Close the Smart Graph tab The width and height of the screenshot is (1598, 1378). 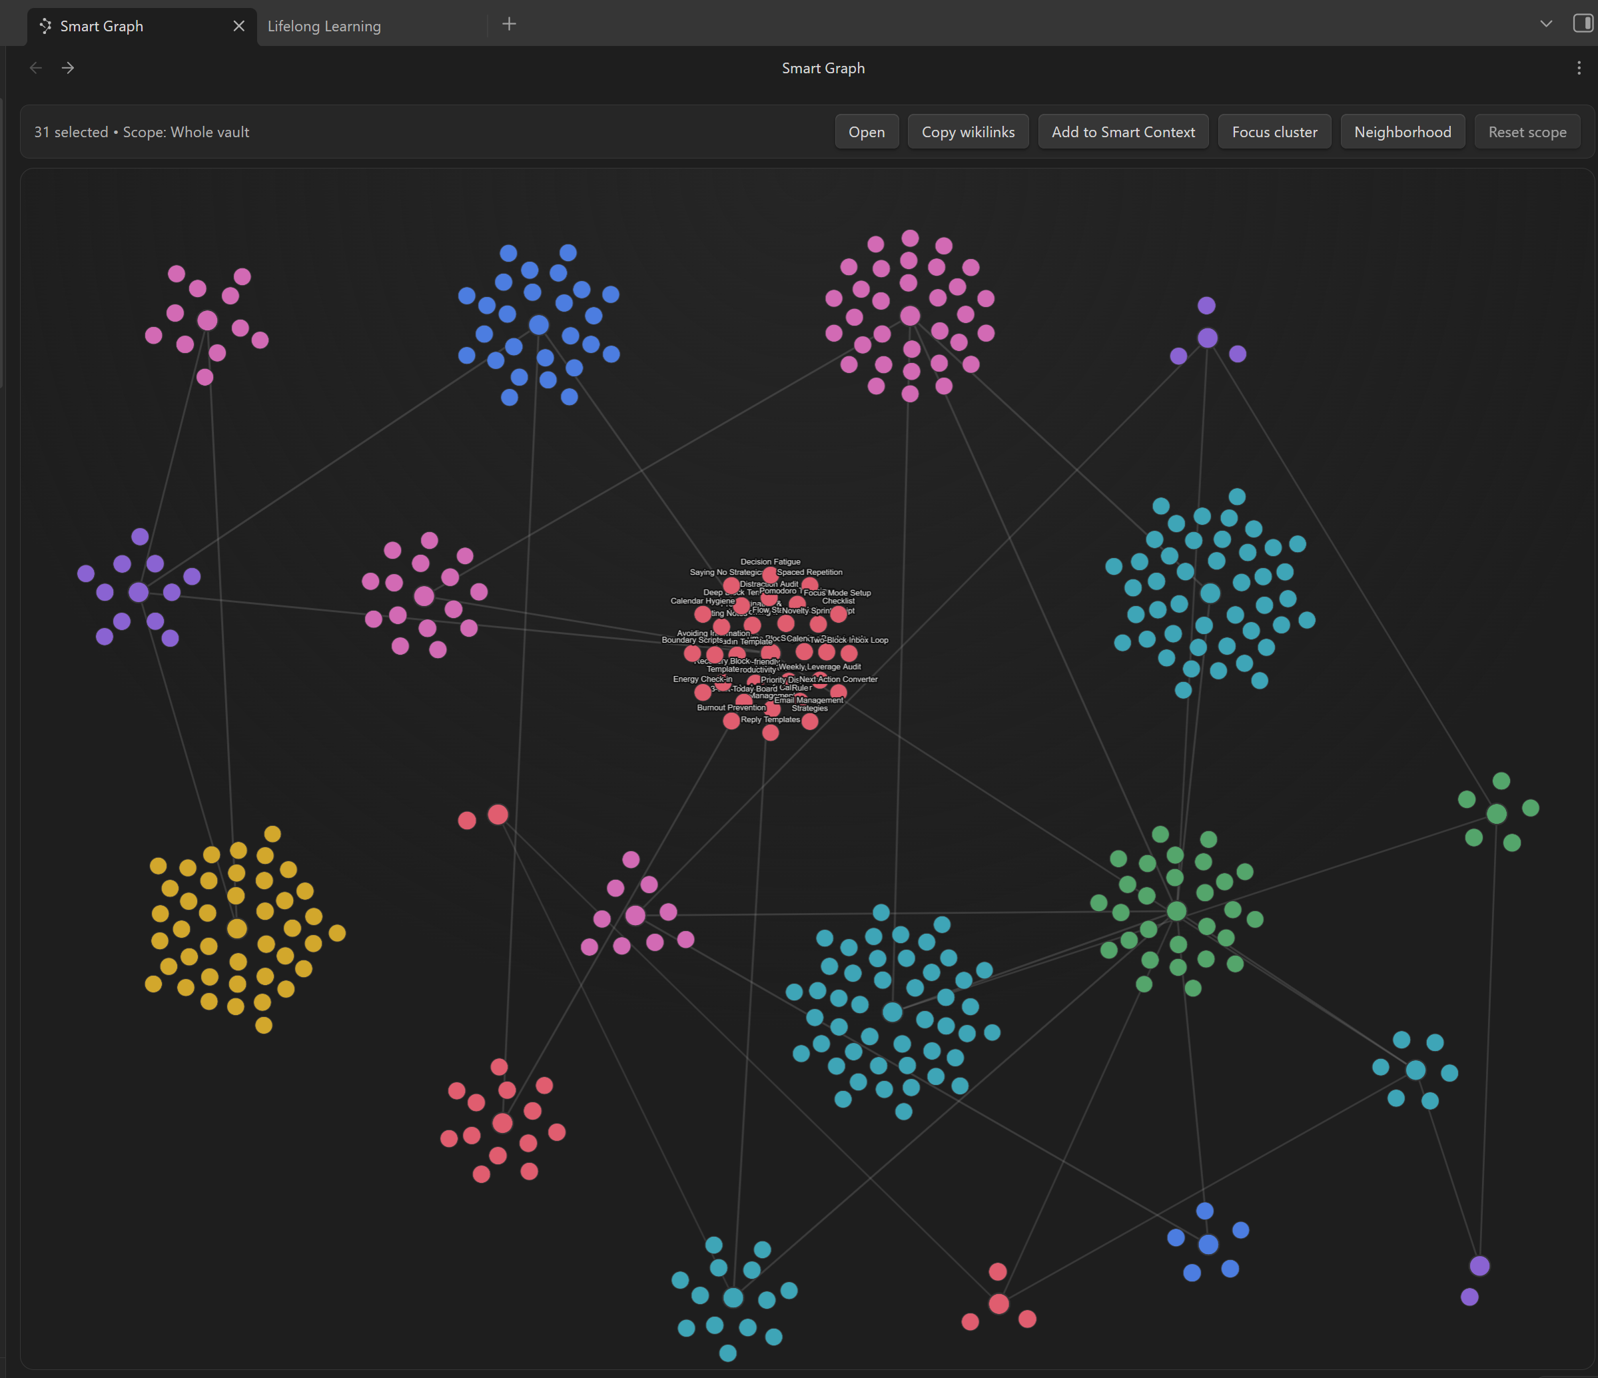click(238, 25)
